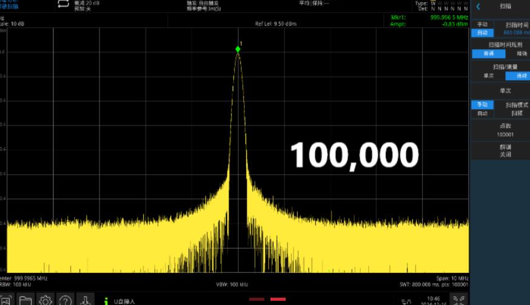
Task: Click the help question mark icon
Action: click(65, 300)
